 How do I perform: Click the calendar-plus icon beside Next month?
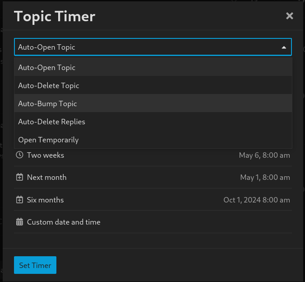19,178
